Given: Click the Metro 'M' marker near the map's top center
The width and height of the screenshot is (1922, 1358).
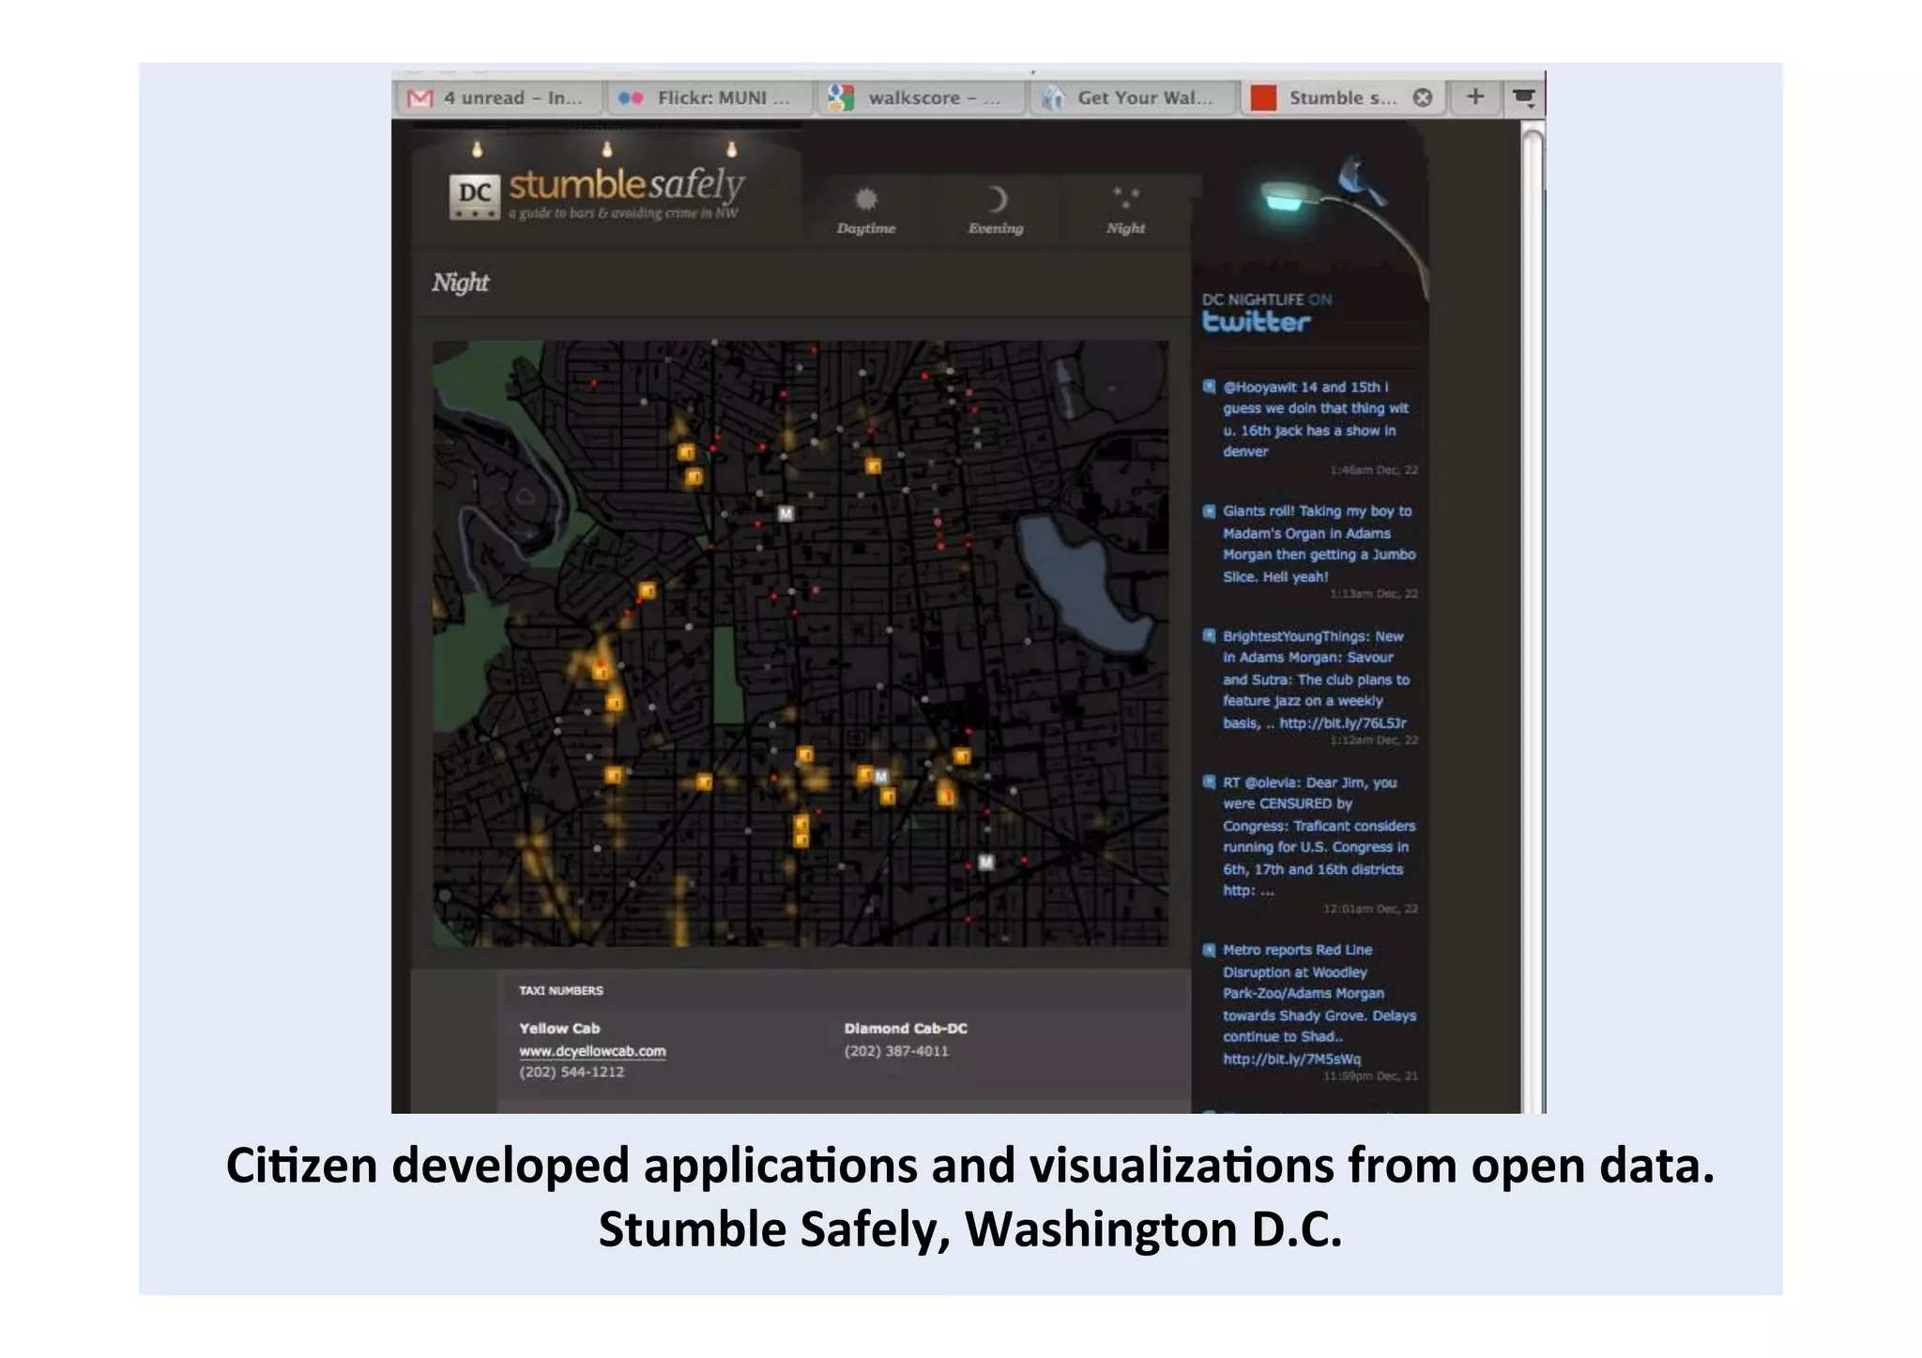Looking at the screenshot, I should tap(786, 513).
